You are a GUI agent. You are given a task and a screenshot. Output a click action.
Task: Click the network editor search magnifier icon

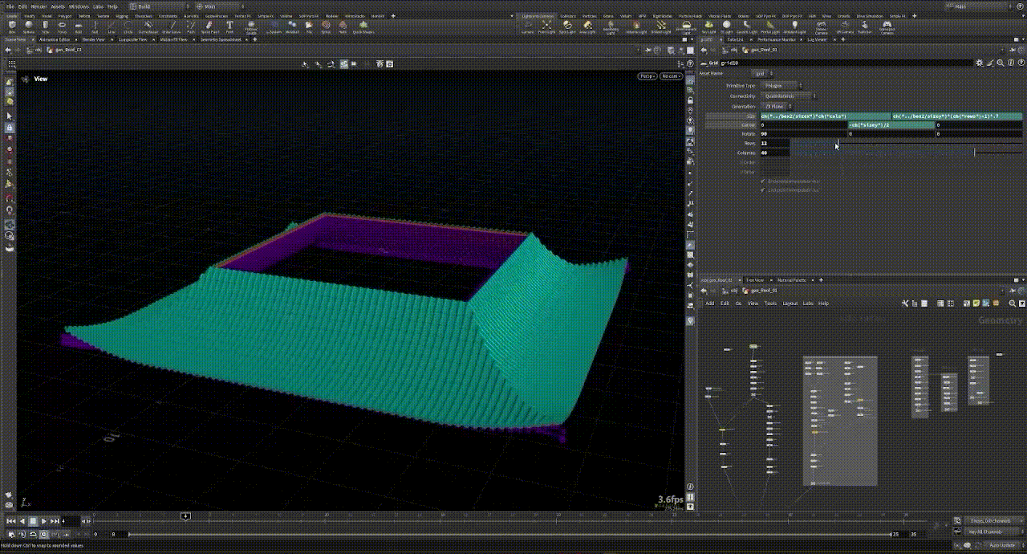point(1011,303)
